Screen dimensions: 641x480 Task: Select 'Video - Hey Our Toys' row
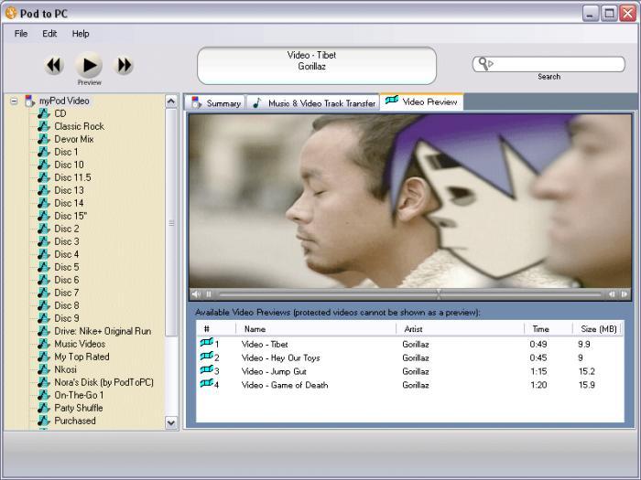[x=410, y=358]
